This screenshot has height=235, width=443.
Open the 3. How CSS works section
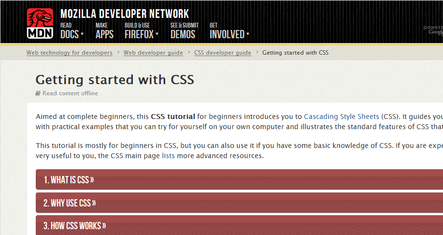pyautogui.click(x=239, y=225)
